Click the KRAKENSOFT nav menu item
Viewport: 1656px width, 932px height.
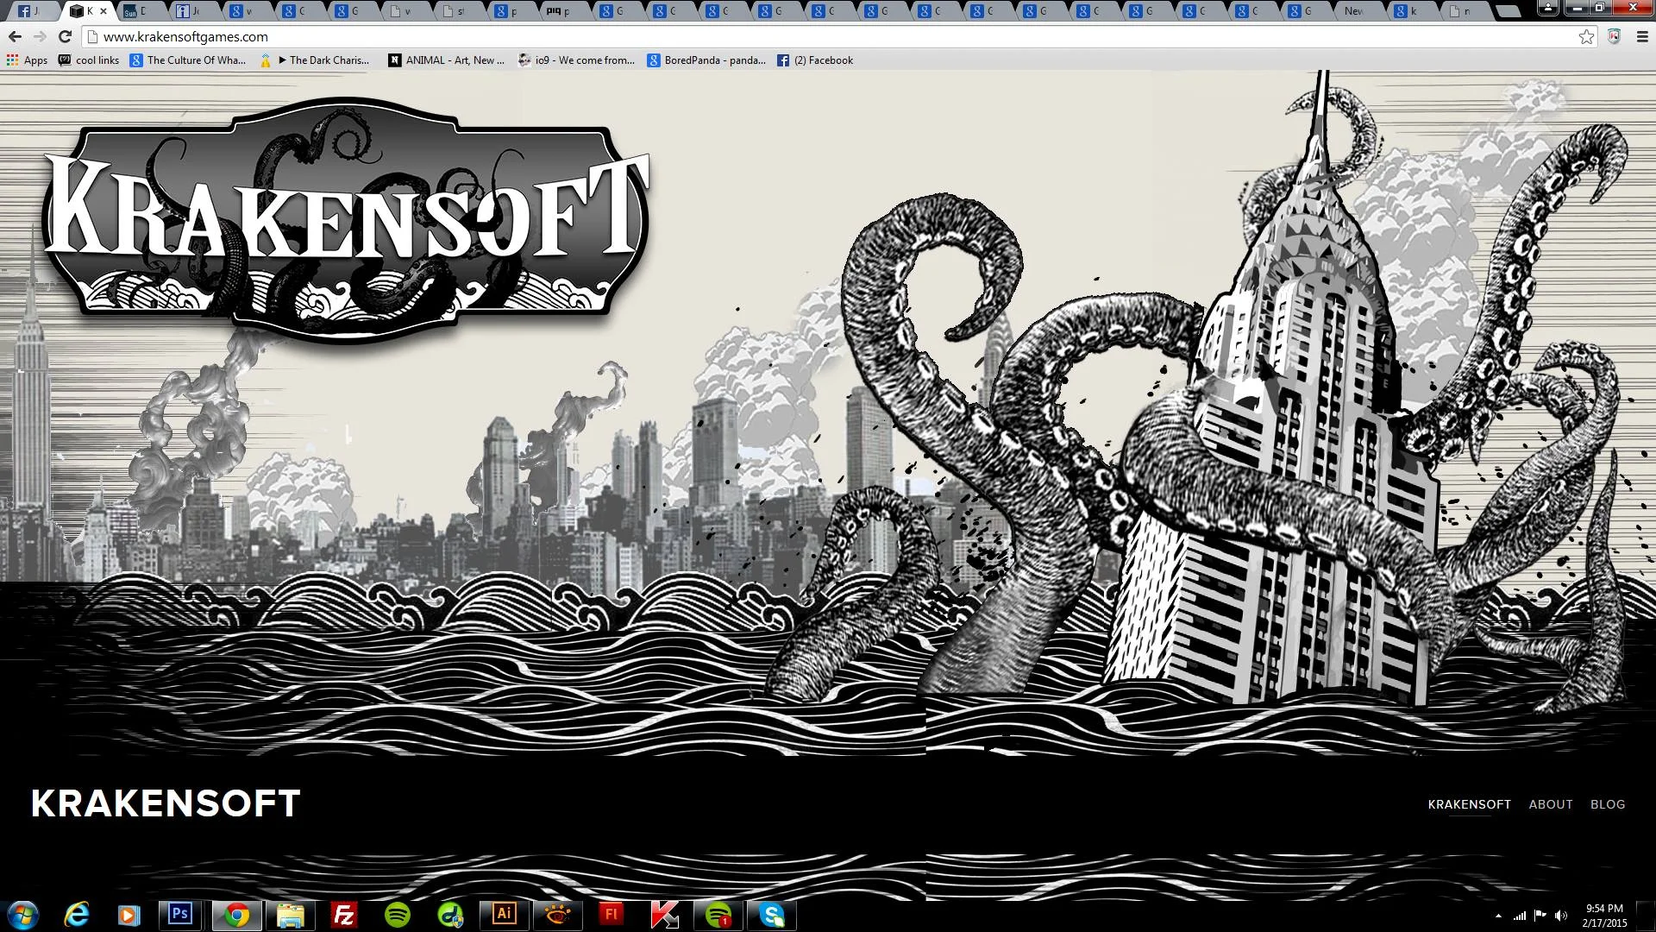coord(1469,804)
